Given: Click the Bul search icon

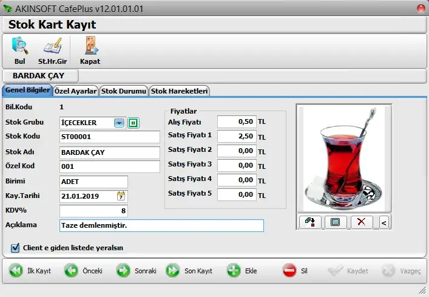Looking at the screenshot, I should tap(19, 46).
